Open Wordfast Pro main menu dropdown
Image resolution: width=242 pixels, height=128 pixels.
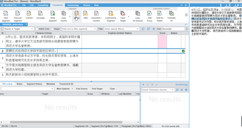pos(19,5)
